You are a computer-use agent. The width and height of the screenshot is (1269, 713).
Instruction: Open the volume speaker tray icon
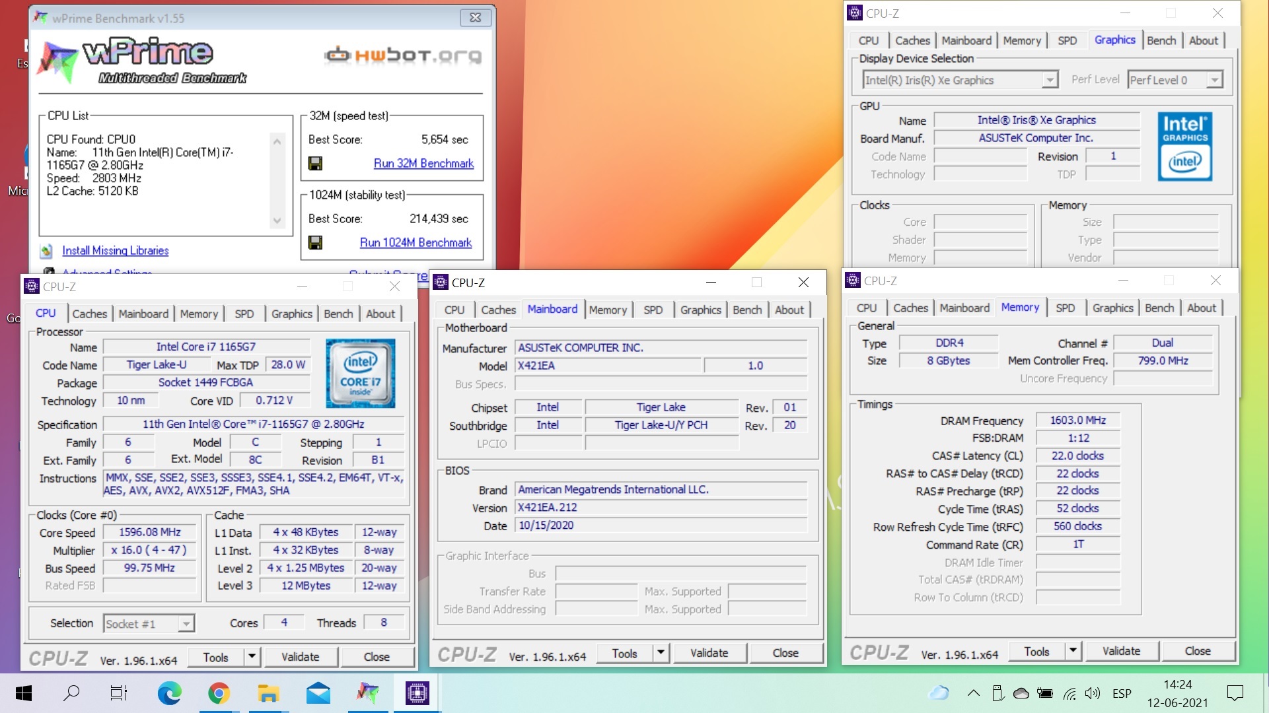[1093, 693]
